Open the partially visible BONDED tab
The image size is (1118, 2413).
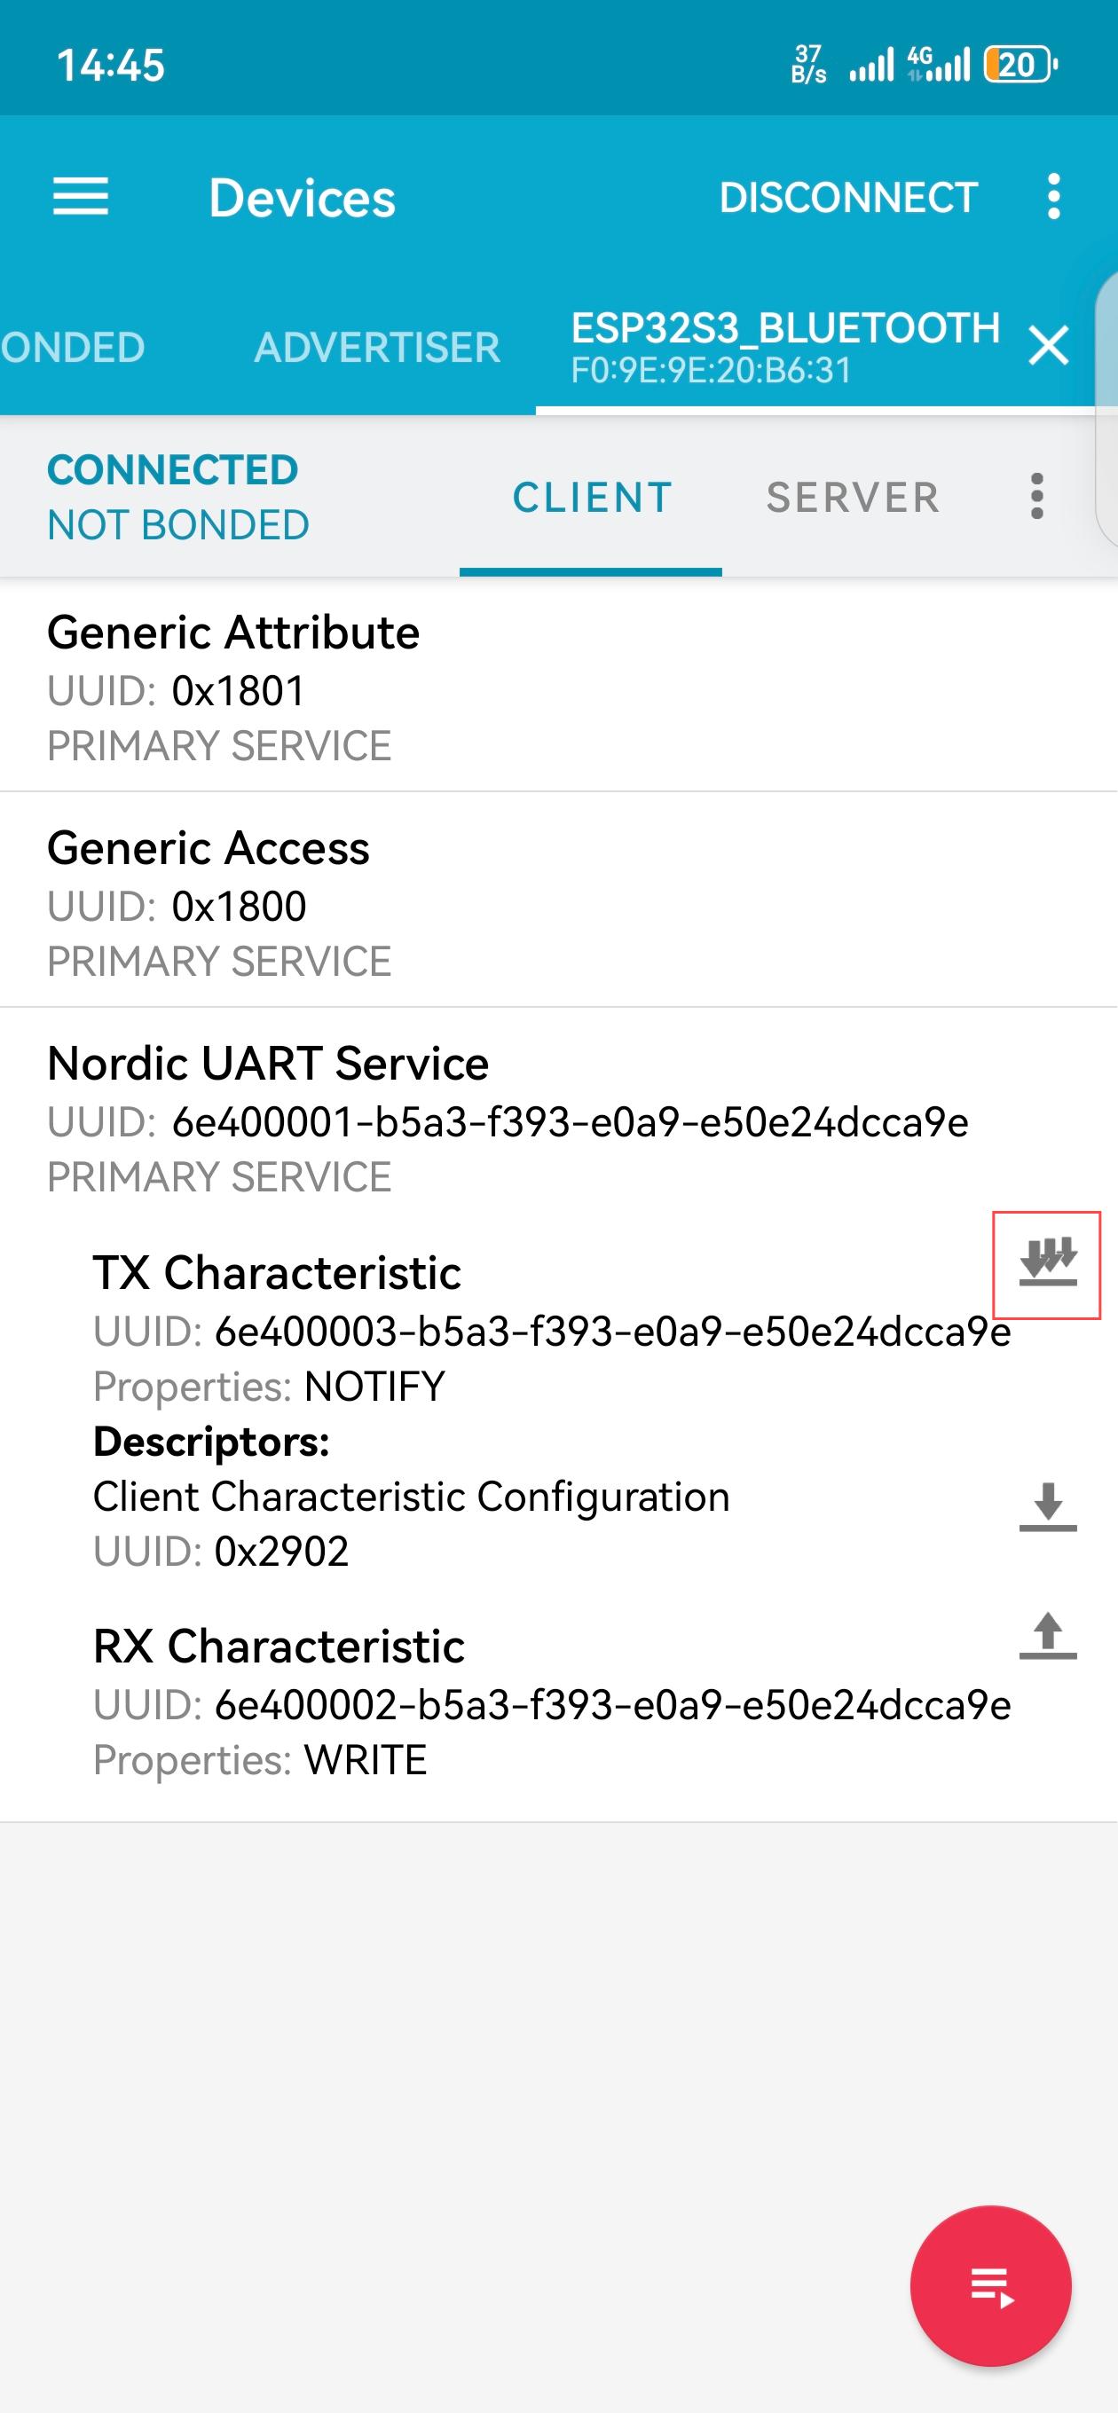click(x=73, y=347)
